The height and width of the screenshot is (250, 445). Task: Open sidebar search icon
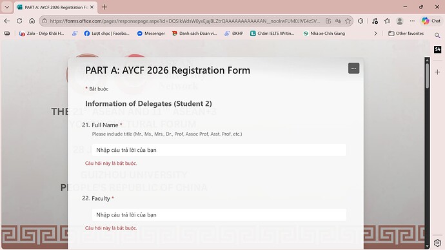click(x=437, y=36)
